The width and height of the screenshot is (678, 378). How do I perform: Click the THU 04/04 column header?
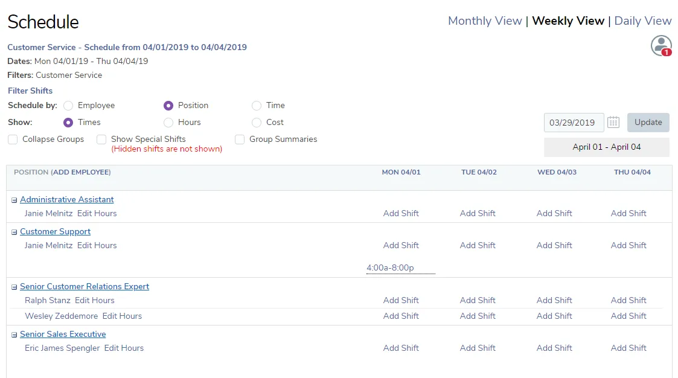632,172
